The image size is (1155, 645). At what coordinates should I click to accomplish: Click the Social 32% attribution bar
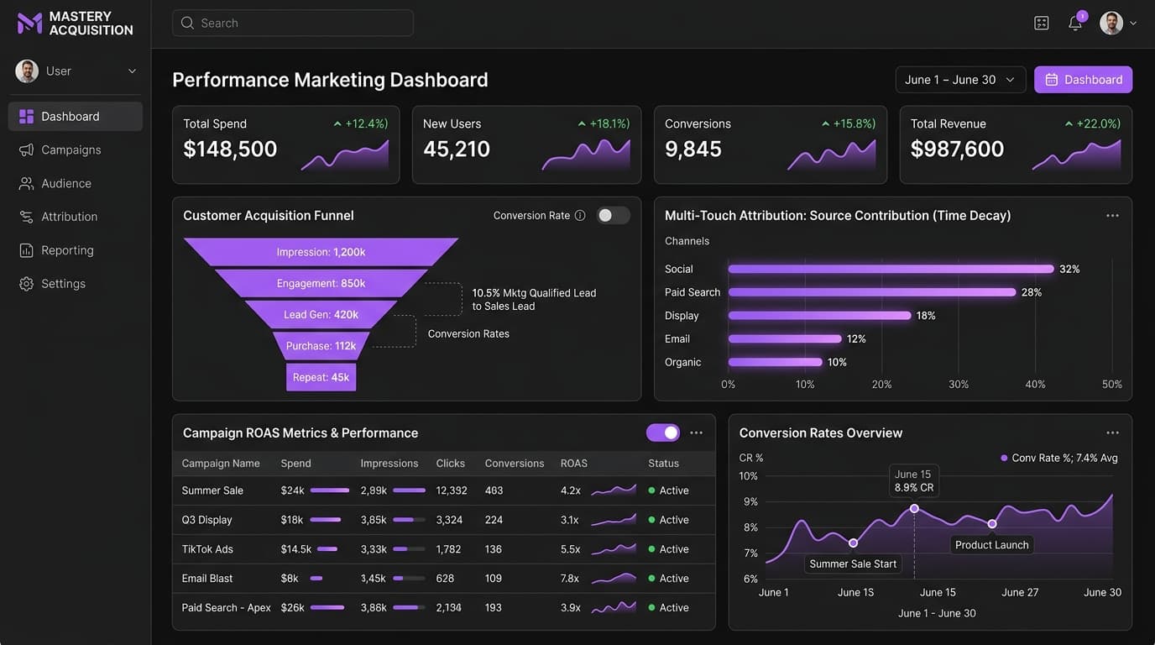click(891, 269)
